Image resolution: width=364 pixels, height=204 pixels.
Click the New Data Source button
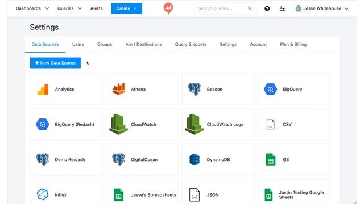pyautogui.click(x=55, y=63)
